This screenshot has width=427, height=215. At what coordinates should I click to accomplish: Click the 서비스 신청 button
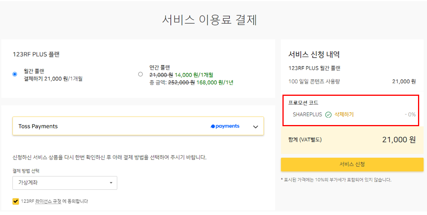[352, 164]
